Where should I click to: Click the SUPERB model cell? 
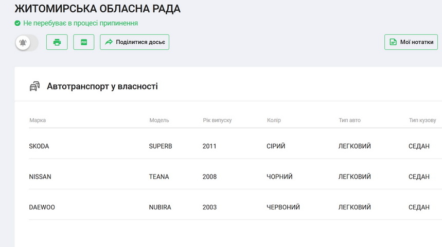pyautogui.click(x=161, y=146)
